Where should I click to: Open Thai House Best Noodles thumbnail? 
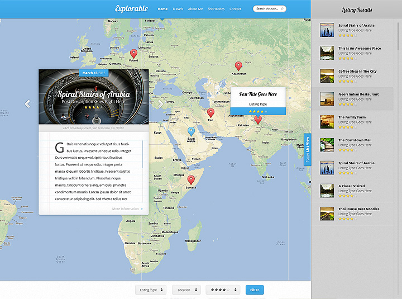pyautogui.click(x=327, y=213)
